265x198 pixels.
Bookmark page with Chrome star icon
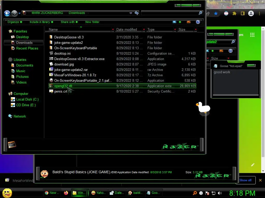tap(216, 13)
